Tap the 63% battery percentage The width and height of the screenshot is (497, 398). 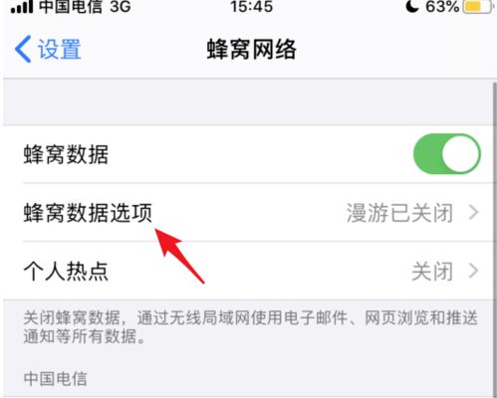tap(442, 6)
